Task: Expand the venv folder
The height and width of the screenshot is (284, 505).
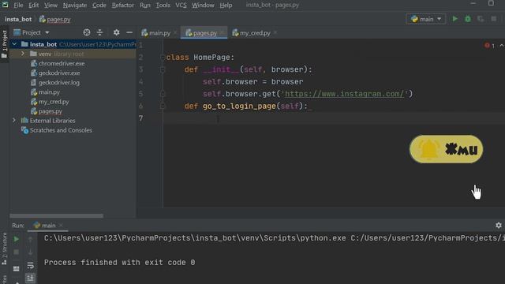Action: click(23, 54)
